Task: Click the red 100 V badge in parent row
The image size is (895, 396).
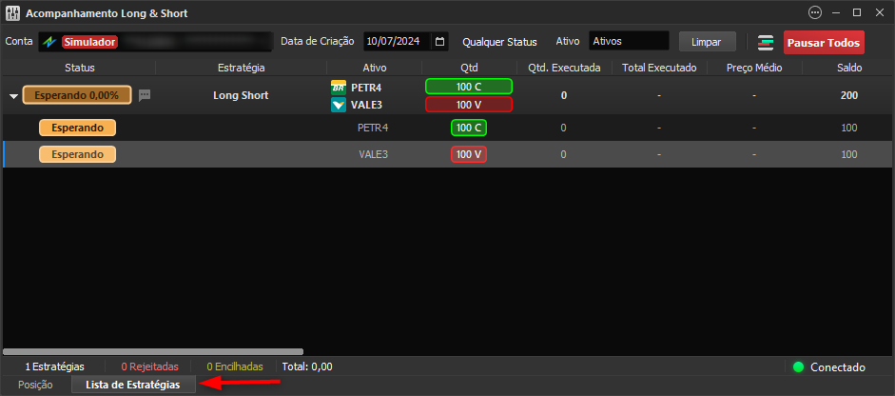Action: pos(469,105)
